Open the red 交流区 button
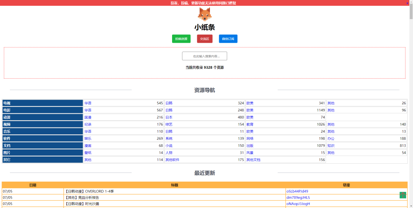The height and width of the screenshot is (208, 413). coord(205,39)
